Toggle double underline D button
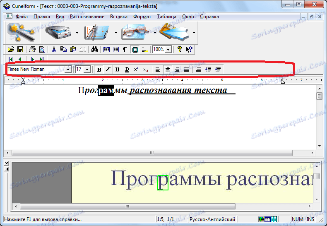Screen dimensions: 327x226 [127, 70]
